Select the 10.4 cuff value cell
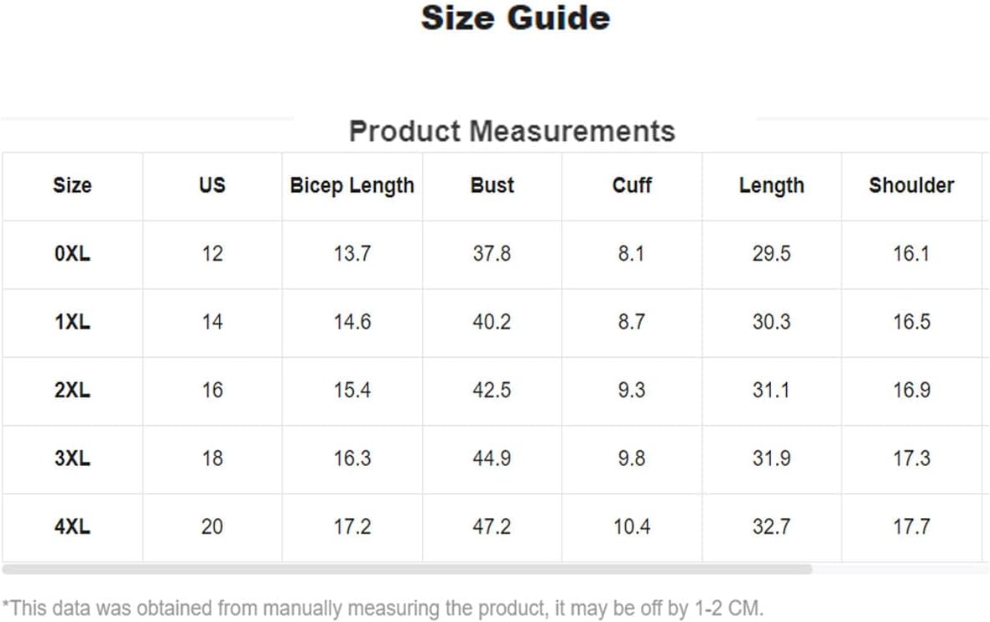The image size is (990, 622). click(x=632, y=526)
